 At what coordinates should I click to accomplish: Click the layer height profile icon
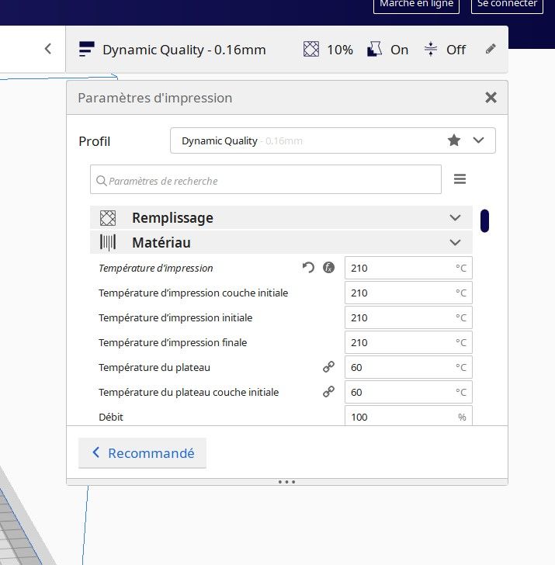tap(86, 49)
